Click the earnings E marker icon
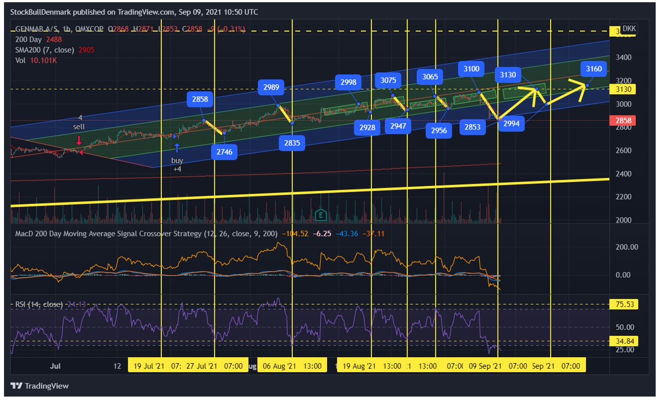 coord(320,215)
